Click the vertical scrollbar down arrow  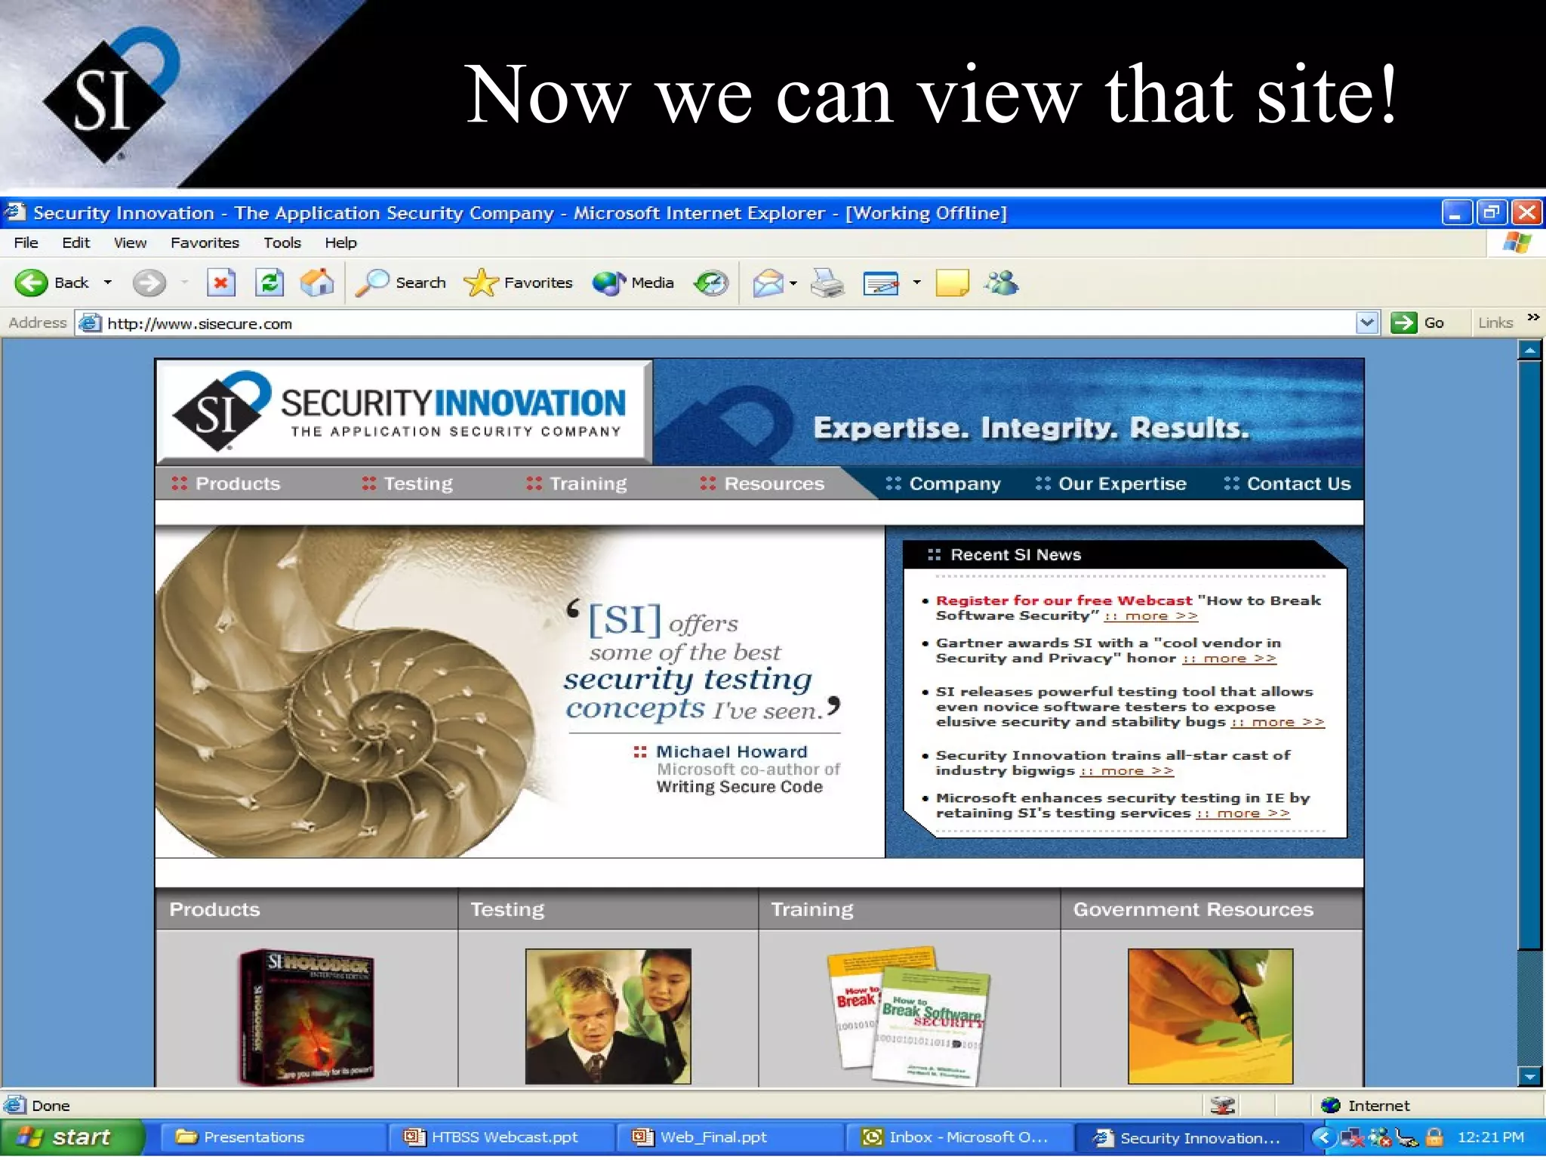(x=1529, y=1077)
